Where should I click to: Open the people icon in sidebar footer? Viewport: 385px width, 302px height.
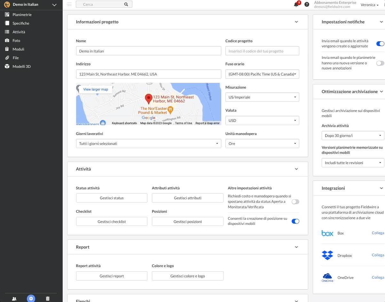[14, 298]
